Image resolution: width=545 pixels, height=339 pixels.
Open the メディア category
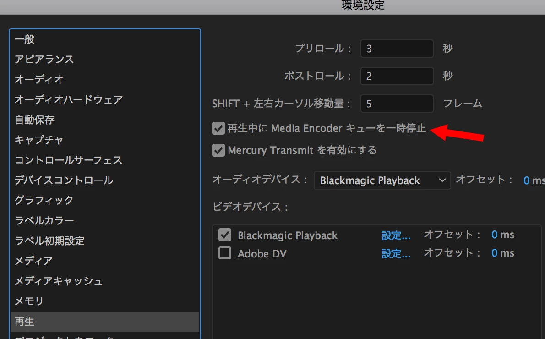[104, 261]
